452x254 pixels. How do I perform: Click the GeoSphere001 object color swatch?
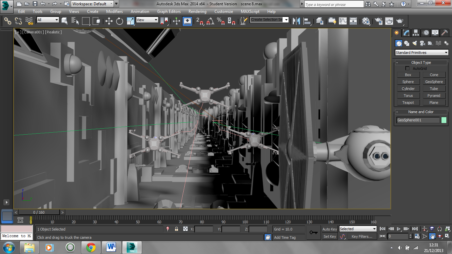pos(444,120)
